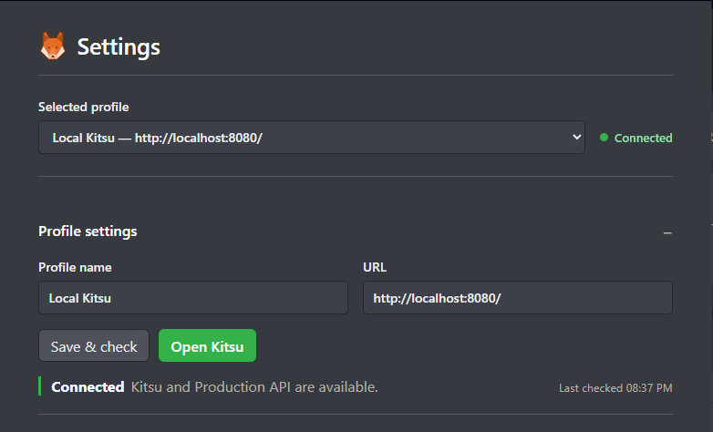713x432 pixels.
Task: Click the Save & check button
Action: [94, 346]
